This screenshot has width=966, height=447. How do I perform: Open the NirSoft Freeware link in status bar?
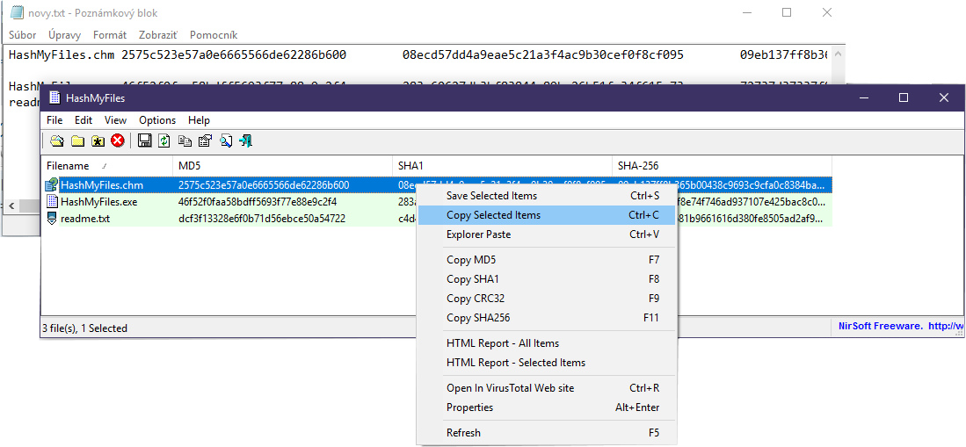pyautogui.click(x=901, y=327)
